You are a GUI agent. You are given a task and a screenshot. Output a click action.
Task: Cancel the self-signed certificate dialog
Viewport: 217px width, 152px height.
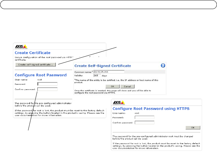(127, 87)
